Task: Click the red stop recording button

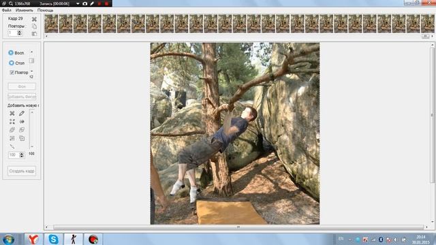Action: [x=106, y=3]
